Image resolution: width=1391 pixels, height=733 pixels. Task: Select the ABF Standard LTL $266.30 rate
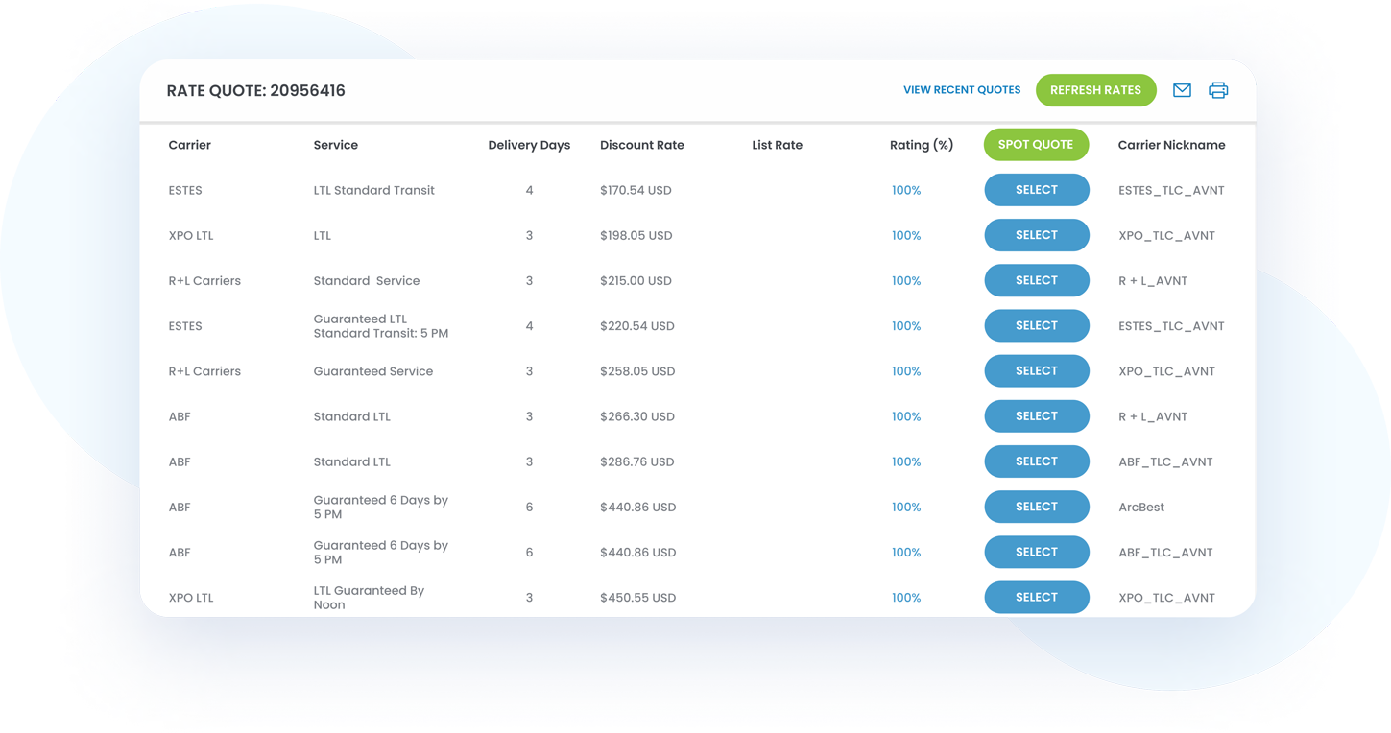point(1036,416)
